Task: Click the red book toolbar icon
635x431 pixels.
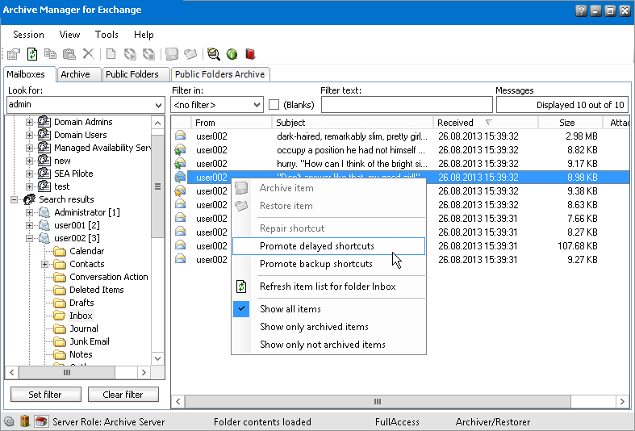Action: 250,54
